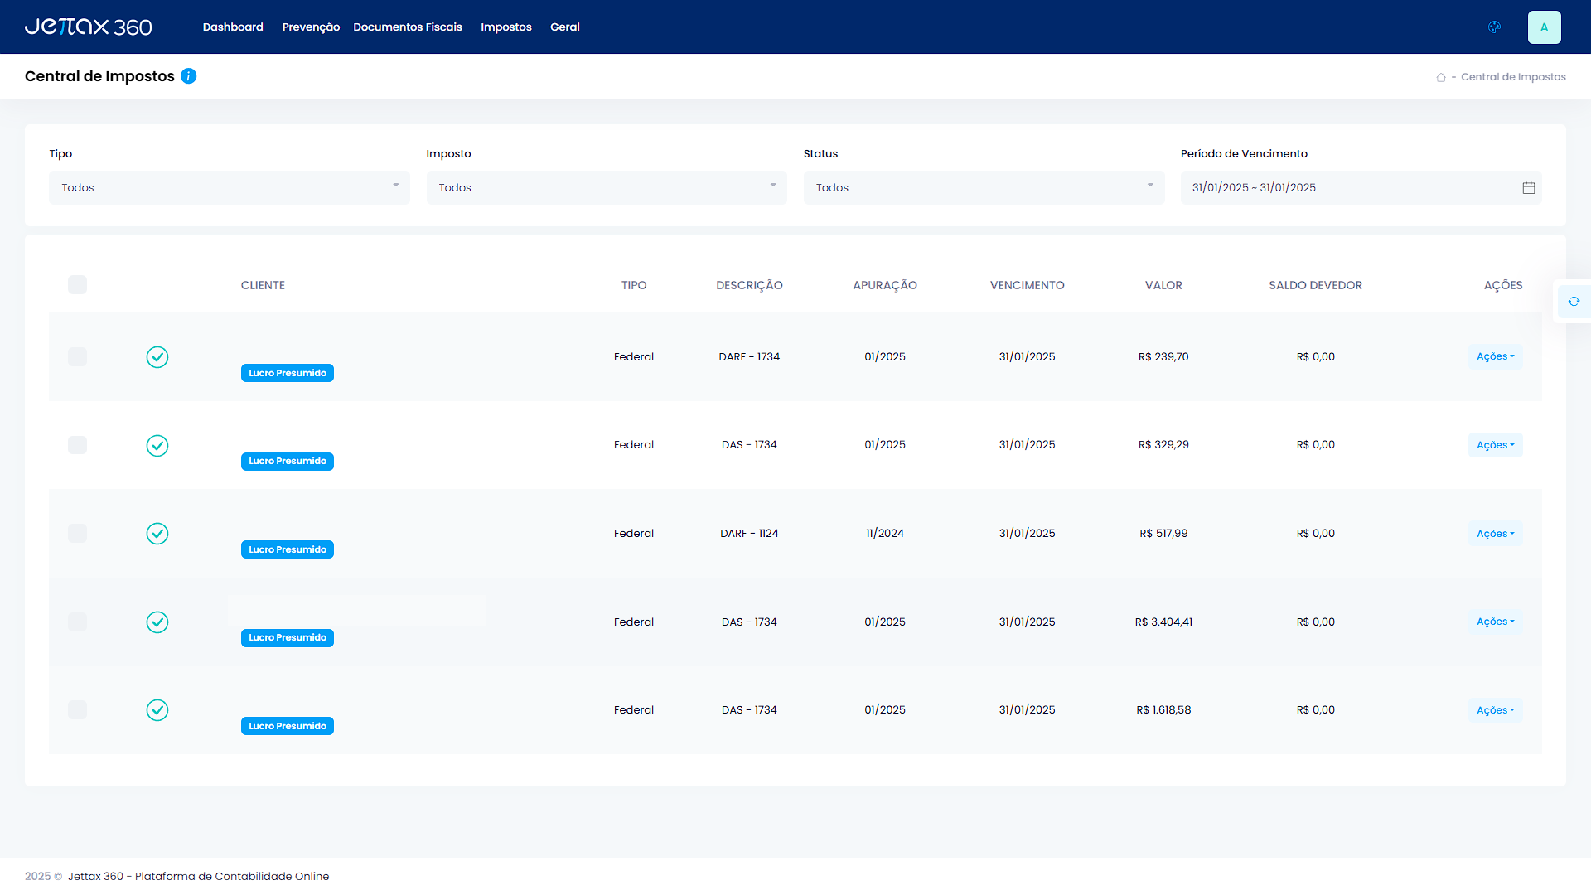This screenshot has width=1591, height=895.
Task: Click the home icon in breadcrumb
Action: click(1441, 77)
